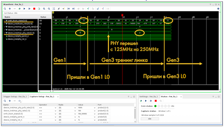The width and height of the screenshot is (224, 127).
Task: Click the Capture Setup vertical scrollbar
Action: point(135,114)
